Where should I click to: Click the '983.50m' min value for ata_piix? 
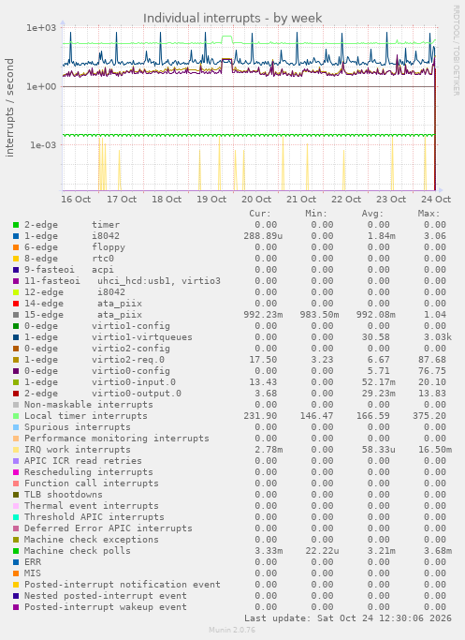pos(319,315)
